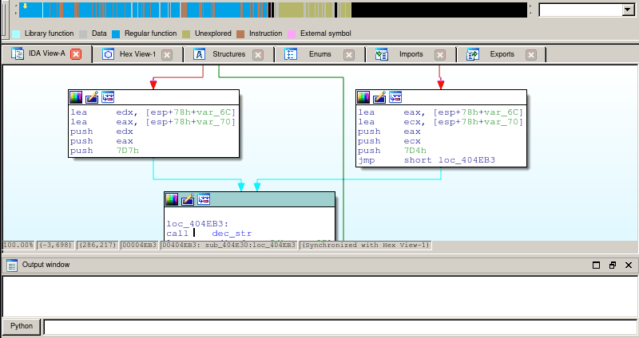The image size is (639, 338).
Task: Open the Hex View-1 tab
Action: pos(137,54)
